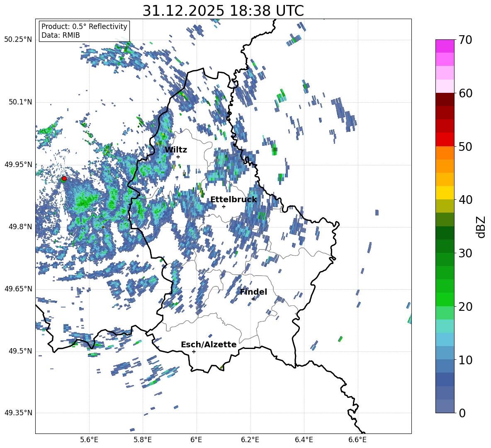Viewport: 491px width, 448px height.
Task: Click the 50 colorbar tick label
Action: 465,147
